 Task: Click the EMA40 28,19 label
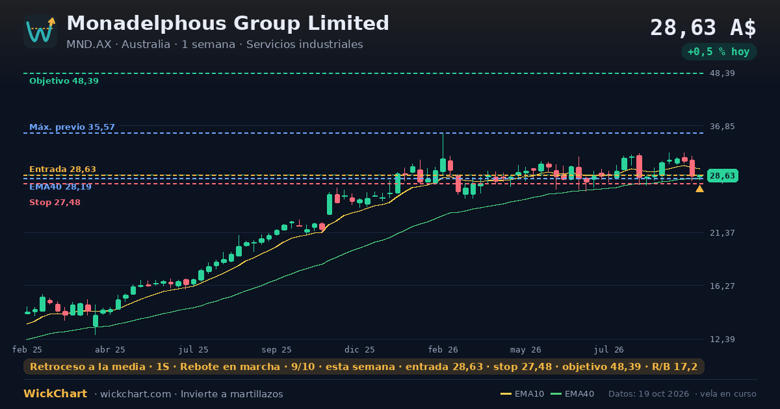[60, 187]
